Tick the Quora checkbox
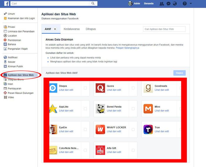 pyautogui.click(x=133, y=88)
